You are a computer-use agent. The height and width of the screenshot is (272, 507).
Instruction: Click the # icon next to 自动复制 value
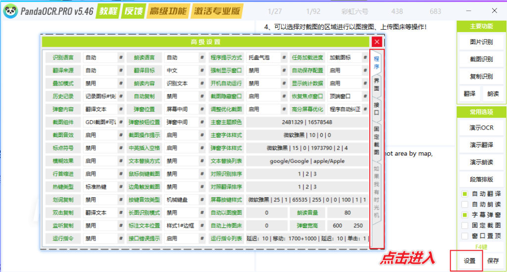click(x=202, y=96)
